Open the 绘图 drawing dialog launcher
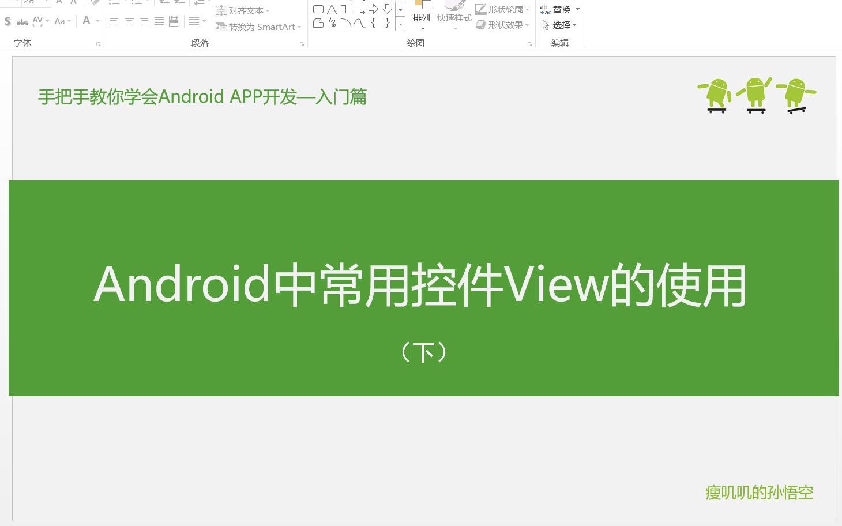 coord(529,44)
